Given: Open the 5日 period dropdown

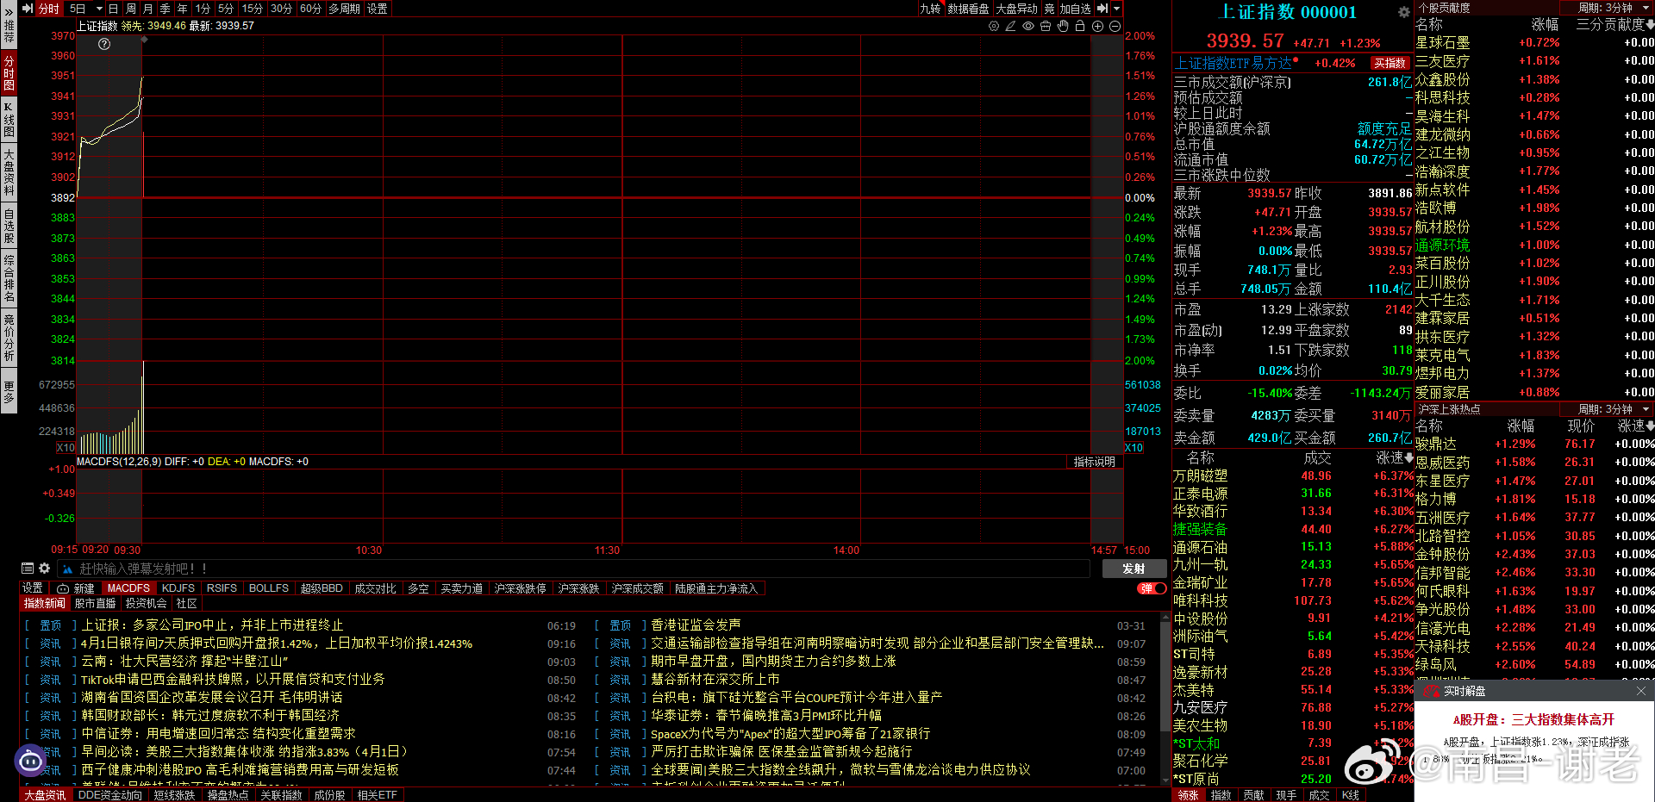Looking at the screenshot, I should pyautogui.click(x=99, y=9).
